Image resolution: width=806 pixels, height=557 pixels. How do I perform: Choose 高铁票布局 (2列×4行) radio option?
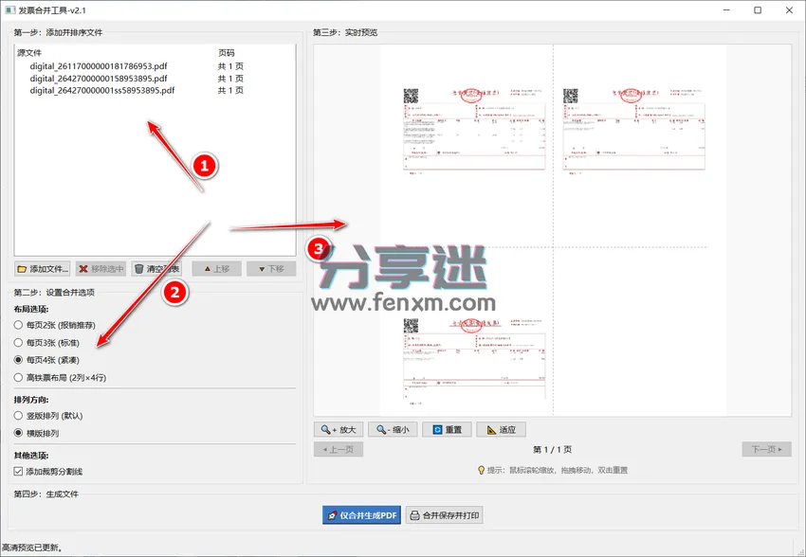60,378
